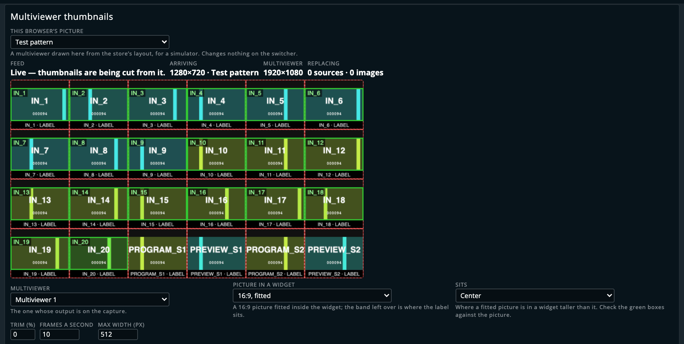Select the IN_5 thumbnail
684x344 pixels.
click(275, 104)
